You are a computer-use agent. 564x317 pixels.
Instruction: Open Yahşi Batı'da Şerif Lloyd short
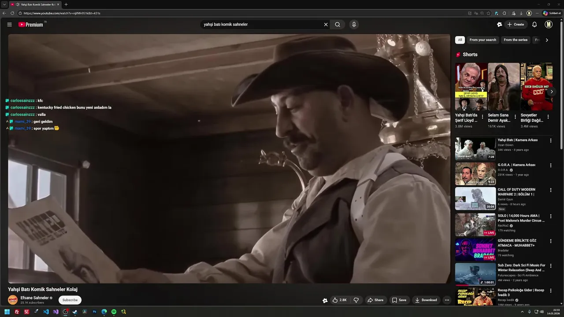point(471,87)
